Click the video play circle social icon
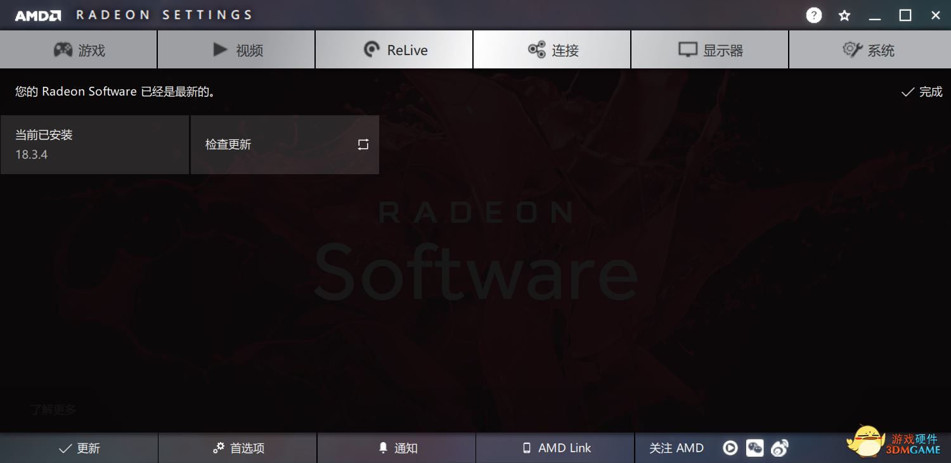The height and width of the screenshot is (463, 951). coord(730,448)
